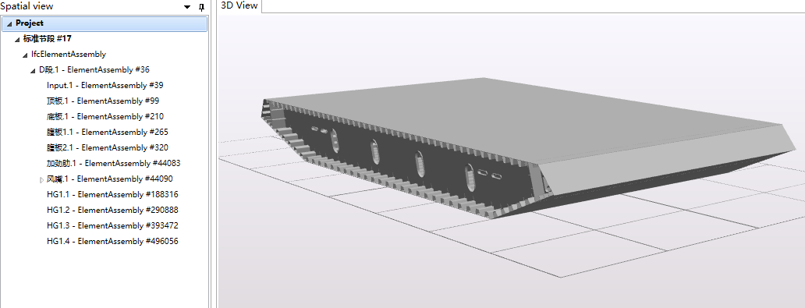The image size is (805, 308).
Task: Select the Project tree row
Action: click(105, 23)
